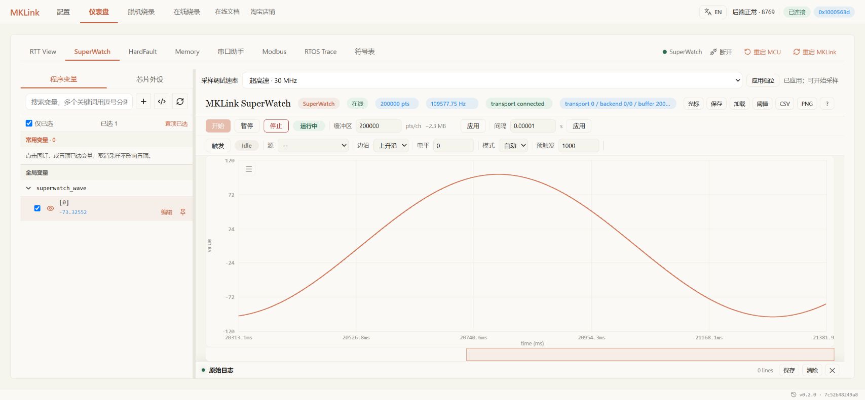Open the 脱机烧录 top menu

(141, 12)
